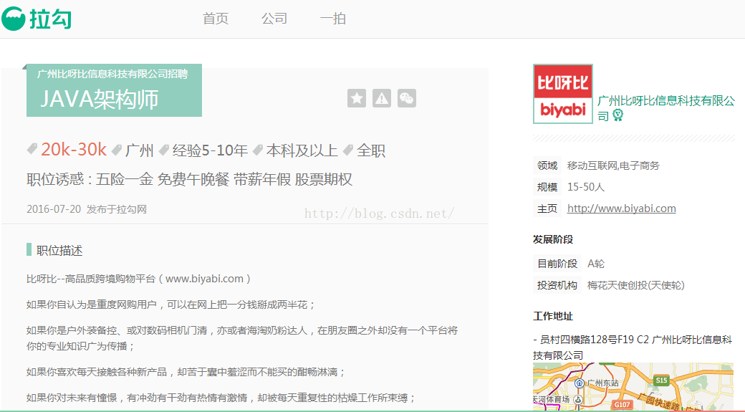745x412 pixels.
Task: Click the line starting 如果你自认为是重度网购用户
Action: (170, 305)
